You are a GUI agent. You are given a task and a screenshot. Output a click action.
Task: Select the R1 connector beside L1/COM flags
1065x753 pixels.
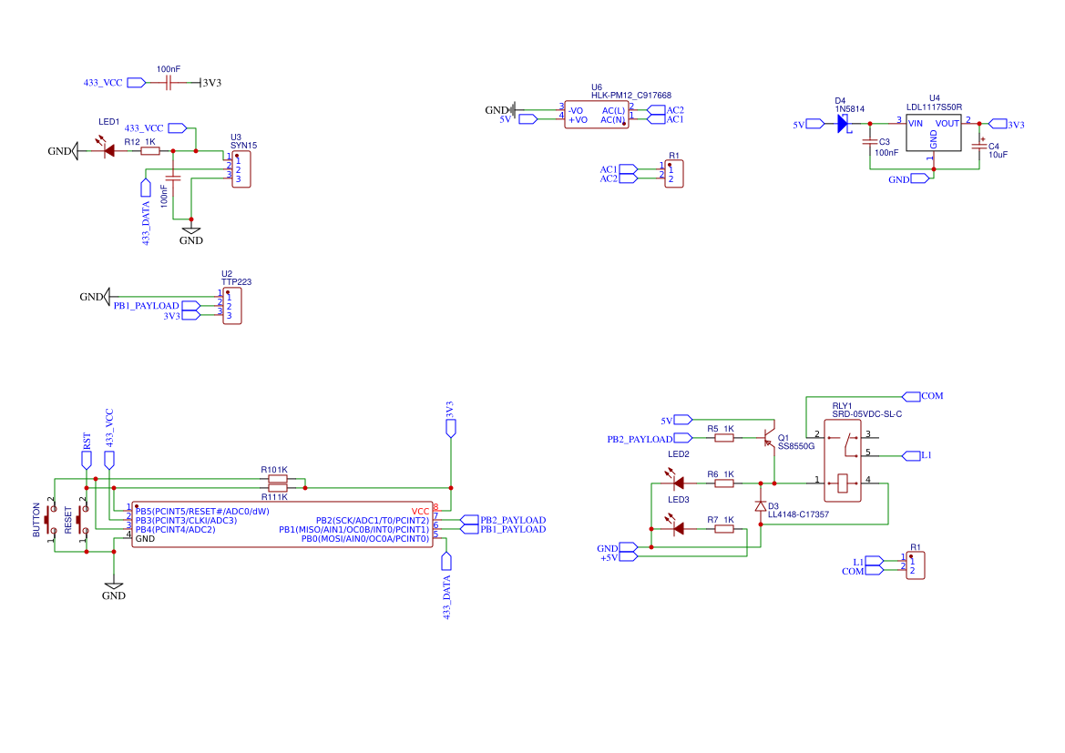[x=915, y=565]
